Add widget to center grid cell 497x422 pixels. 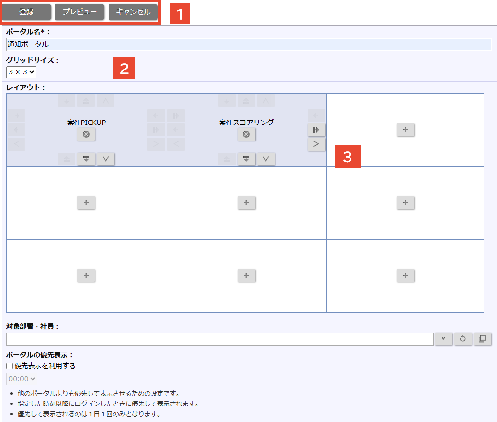point(246,203)
